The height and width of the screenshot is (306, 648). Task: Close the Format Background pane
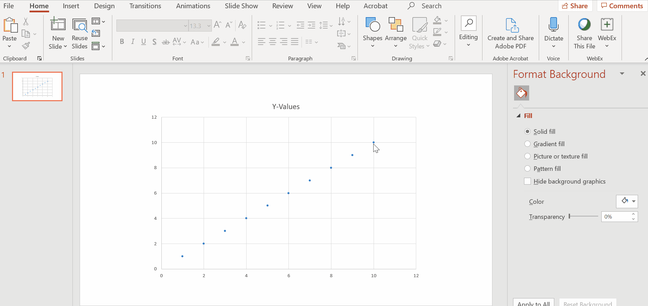(643, 73)
